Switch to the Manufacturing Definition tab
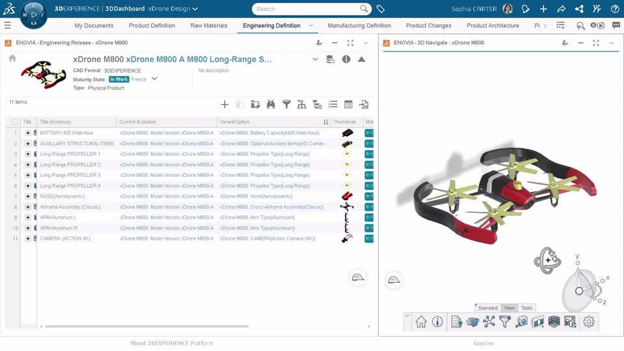The width and height of the screenshot is (624, 351). (x=359, y=25)
